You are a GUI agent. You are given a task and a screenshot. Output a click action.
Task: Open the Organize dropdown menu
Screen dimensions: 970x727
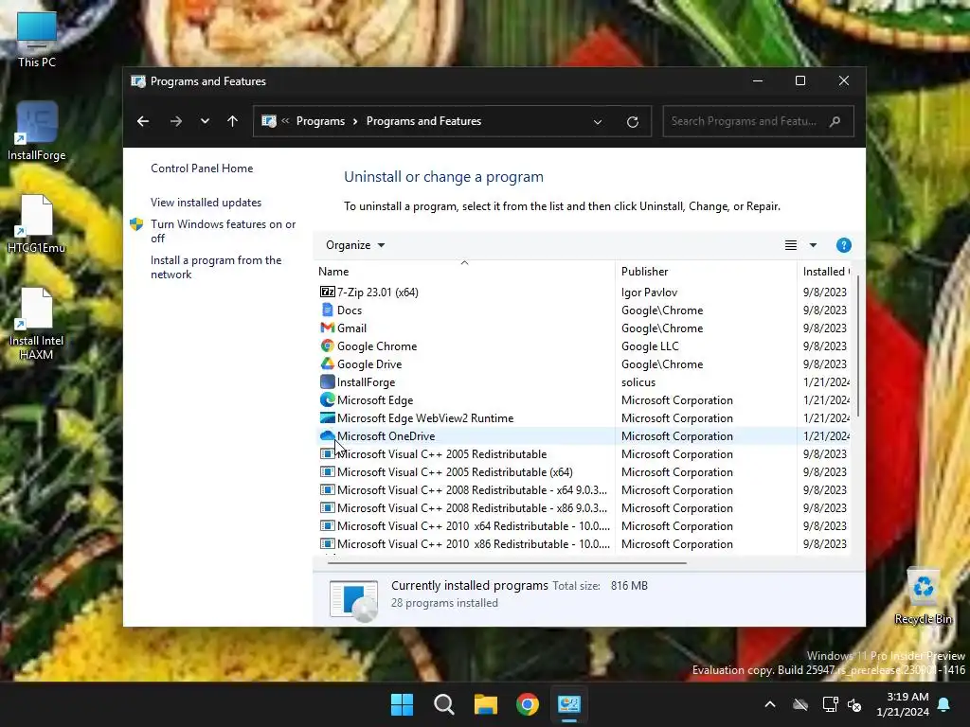[355, 245]
